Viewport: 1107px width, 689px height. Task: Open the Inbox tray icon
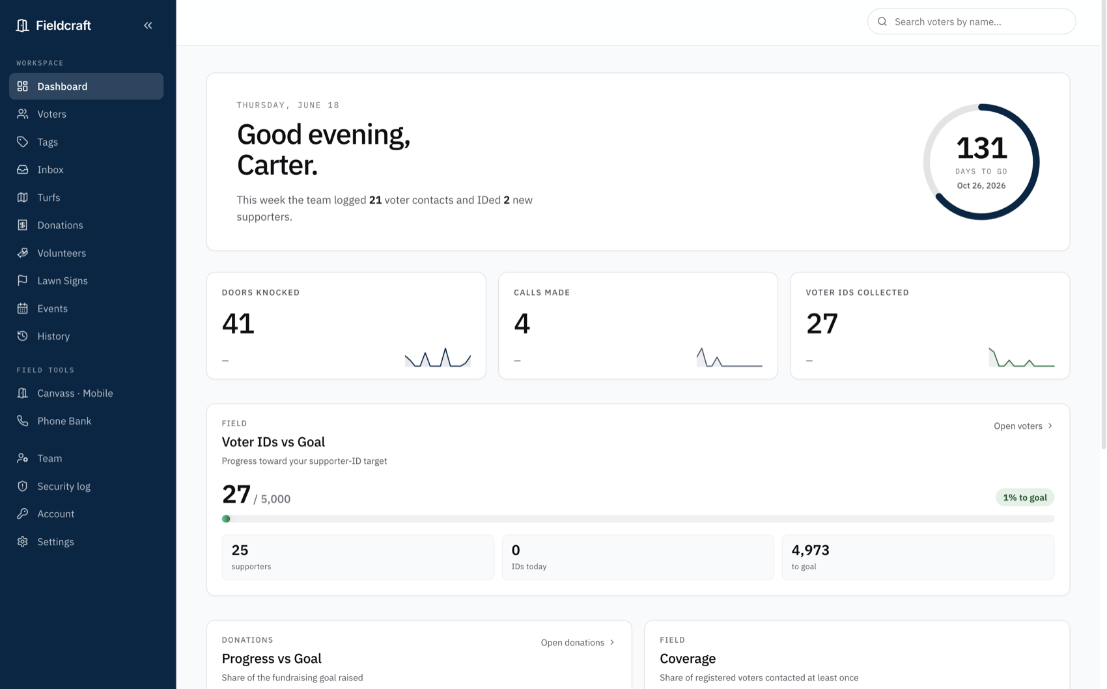[23, 170]
